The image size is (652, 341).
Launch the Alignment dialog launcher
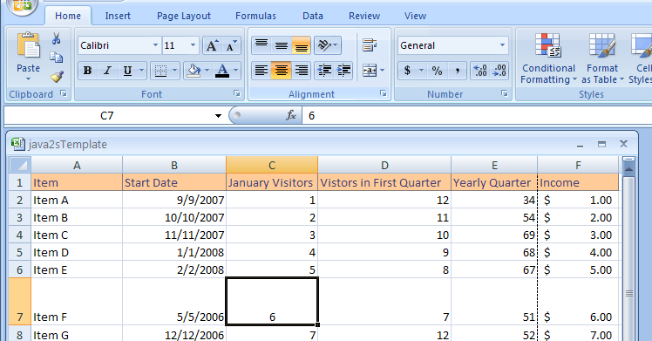[x=384, y=94]
